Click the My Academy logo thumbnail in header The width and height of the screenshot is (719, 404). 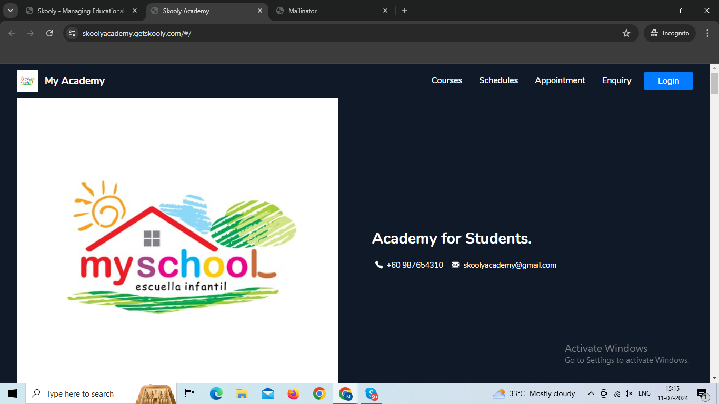pos(27,81)
